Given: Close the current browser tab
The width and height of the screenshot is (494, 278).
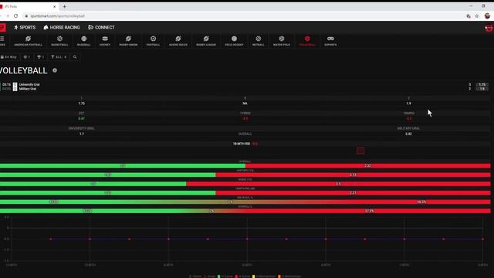Looking at the screenshot, I should pos(55,6).
